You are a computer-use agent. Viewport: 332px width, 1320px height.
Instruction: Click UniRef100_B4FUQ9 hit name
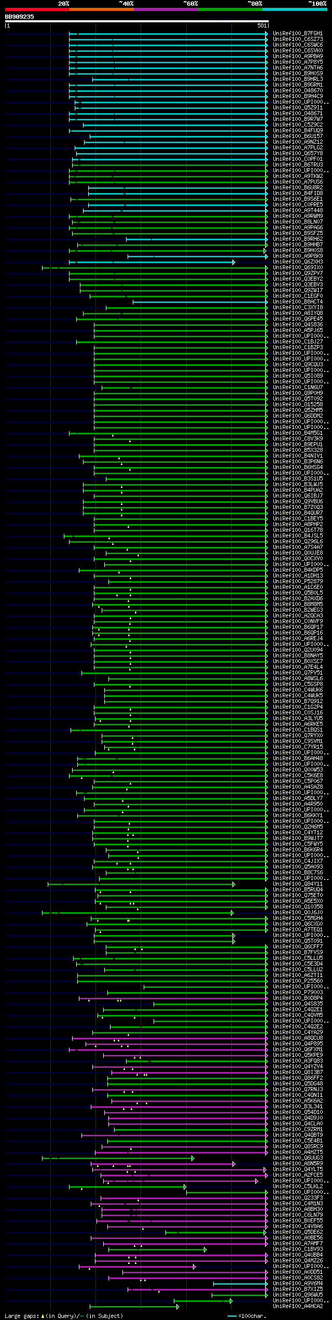[x=298, y=131]
